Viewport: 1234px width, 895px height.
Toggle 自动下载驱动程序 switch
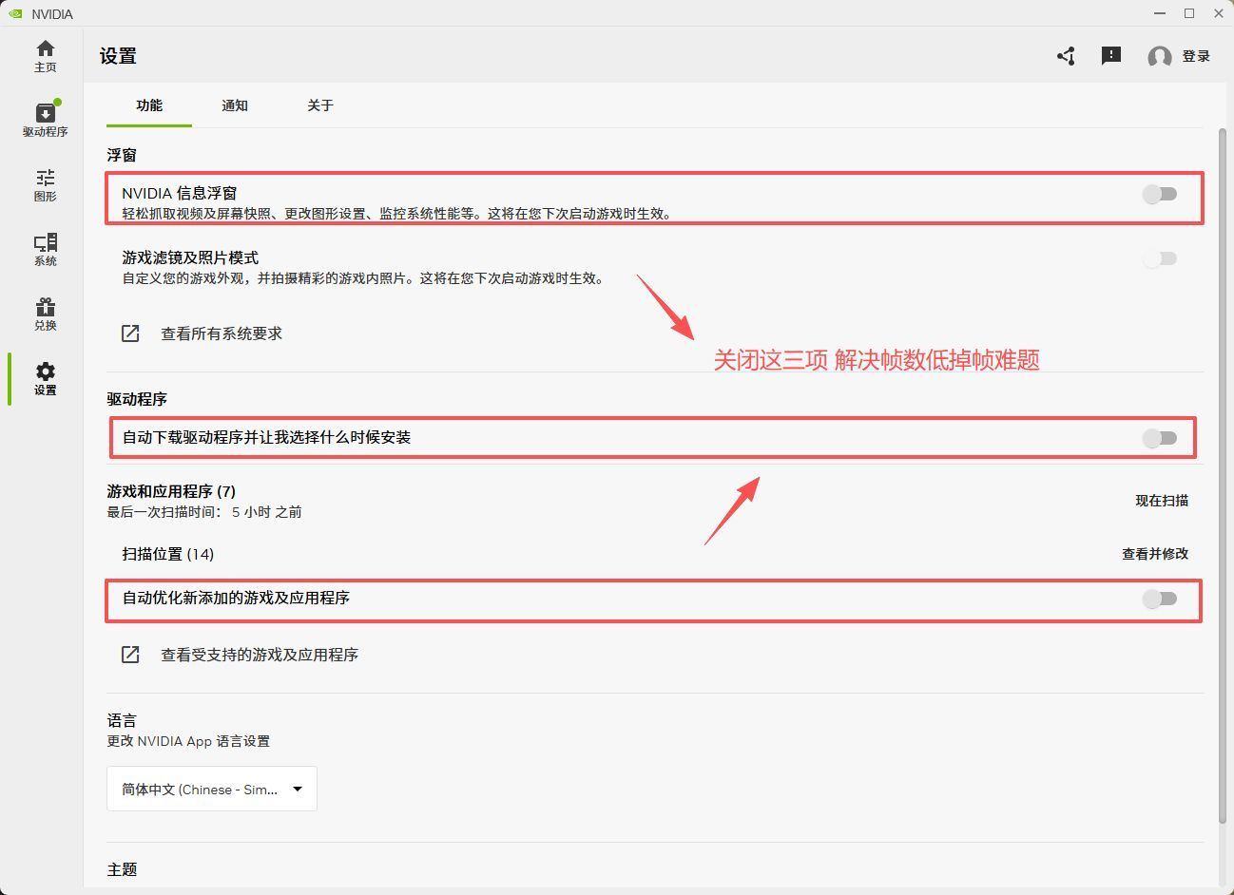[1160, 438]
